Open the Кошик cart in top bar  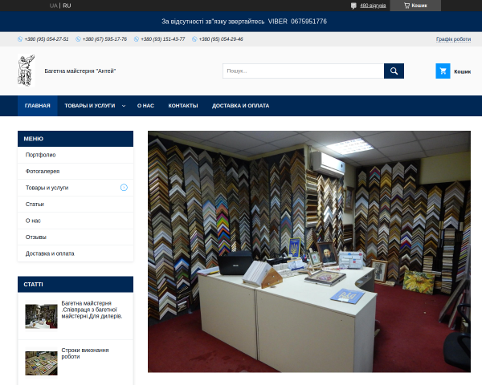point(415,6)
